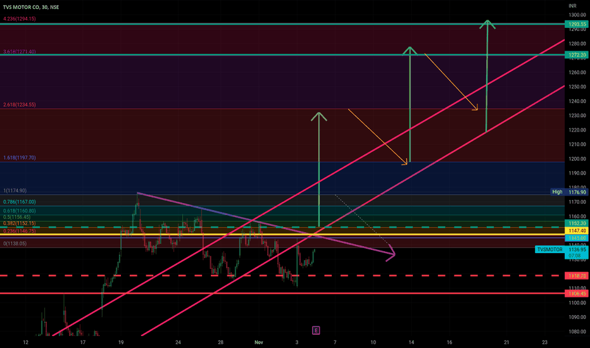590x348 pixels.
Task: Click 1080.00 on the price axis
Action: pos(577,332)
